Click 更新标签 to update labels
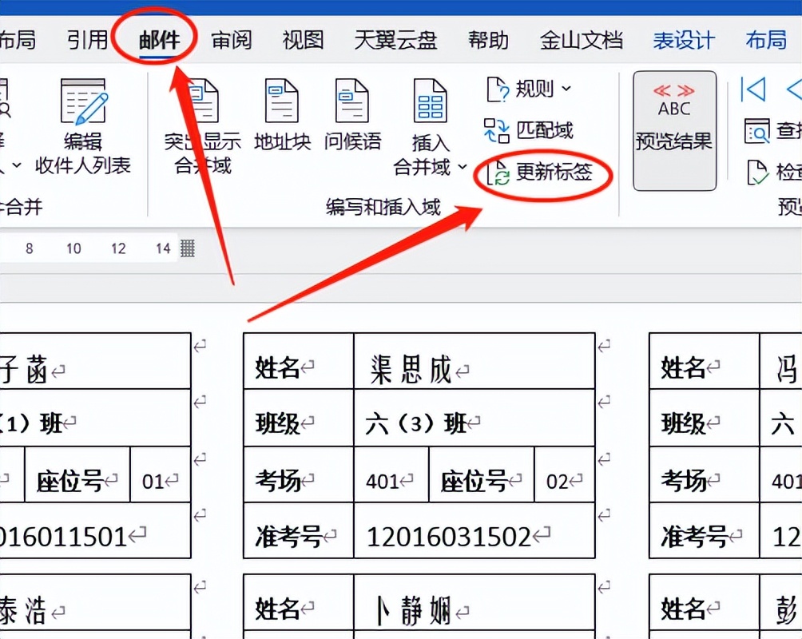This screenshot has width=802, height=639. coord(540,173)
